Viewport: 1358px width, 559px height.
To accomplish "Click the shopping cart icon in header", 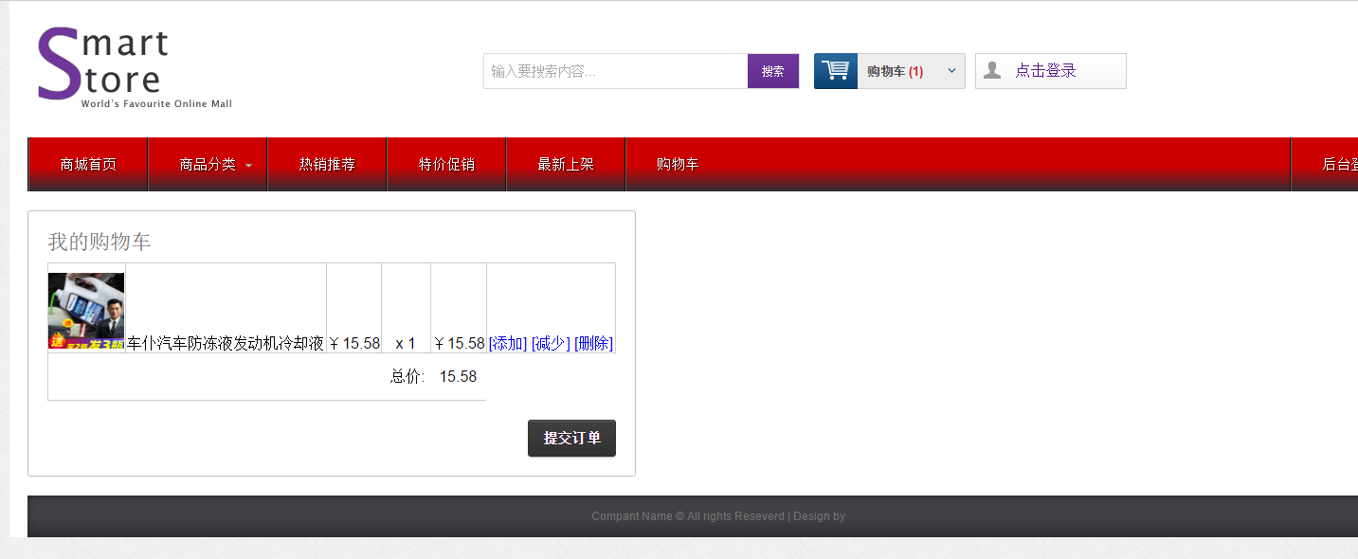I will 836,71.
